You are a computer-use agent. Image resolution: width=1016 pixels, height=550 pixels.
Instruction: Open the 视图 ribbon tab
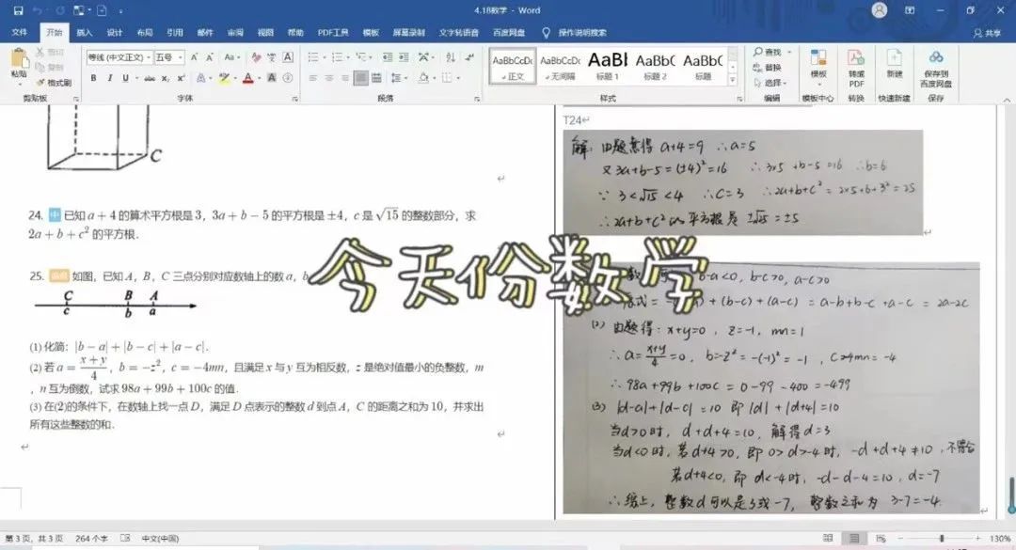[265, 32]
